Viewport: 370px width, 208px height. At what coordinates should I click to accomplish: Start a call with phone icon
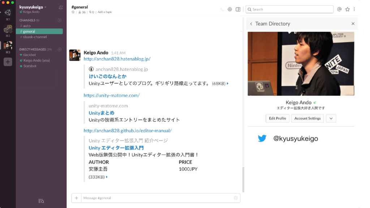click(x=222, y=9)
